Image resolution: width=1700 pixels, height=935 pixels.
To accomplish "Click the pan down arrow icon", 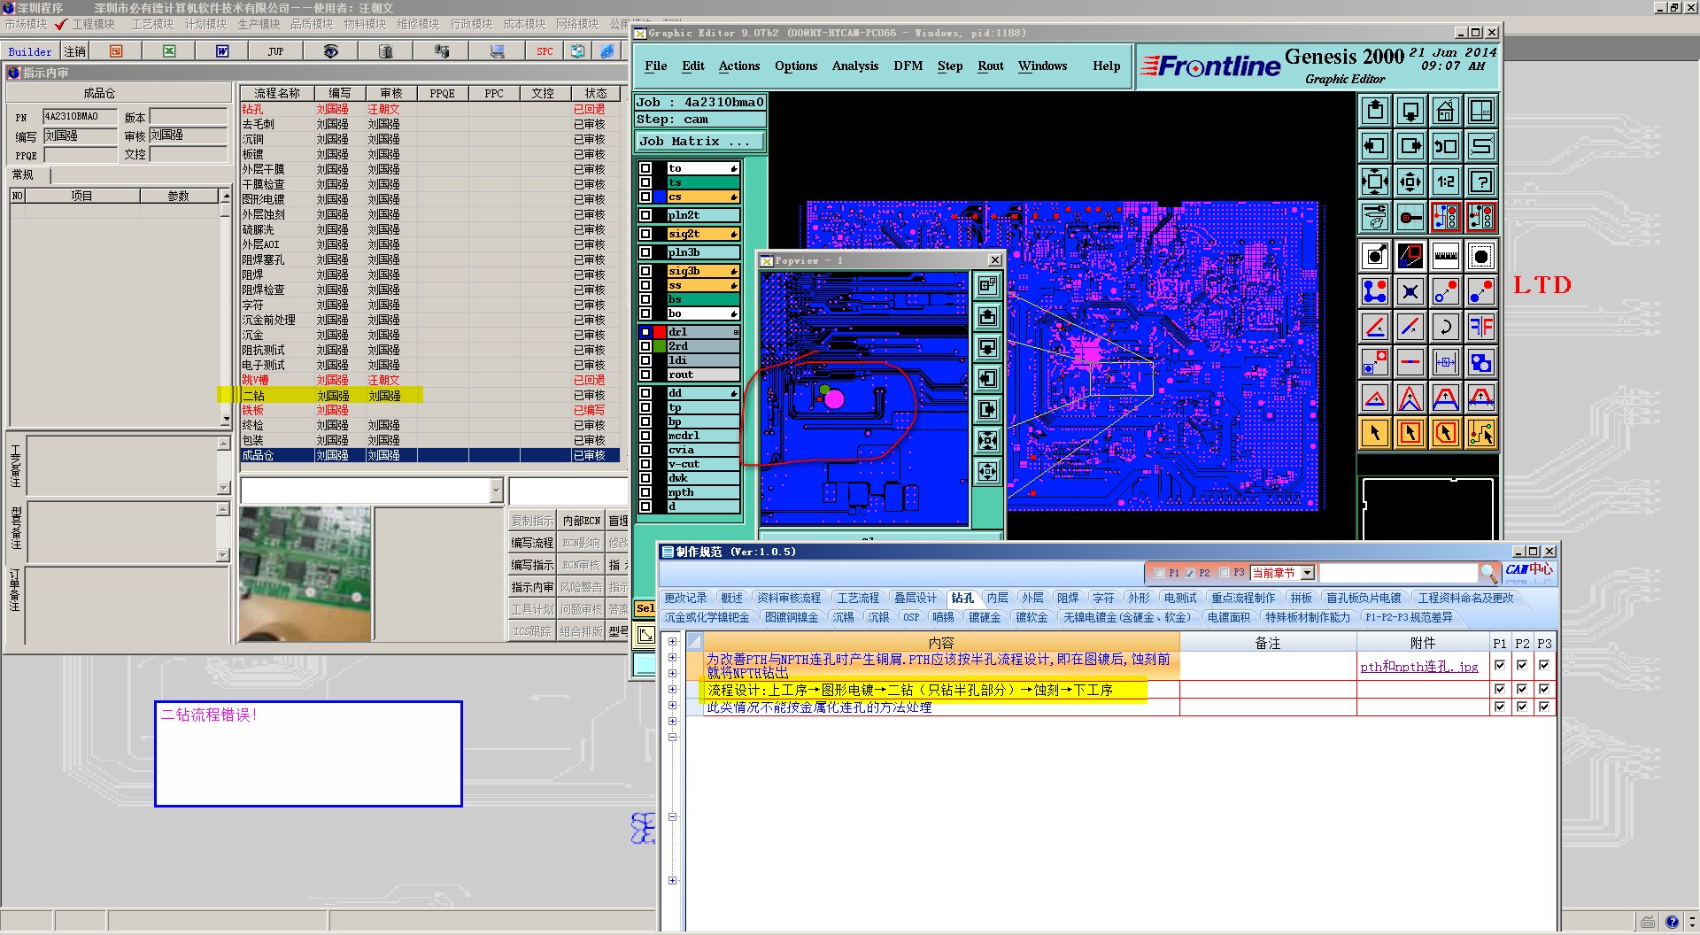I will 1410,111.
